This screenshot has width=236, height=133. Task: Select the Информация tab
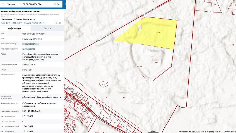[x=15, y=29]
